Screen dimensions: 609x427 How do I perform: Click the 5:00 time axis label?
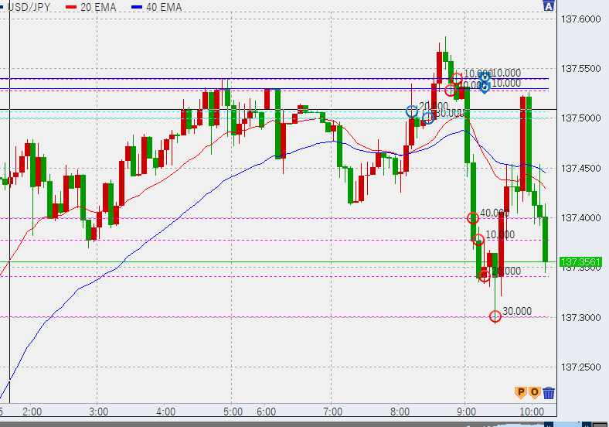233,412
